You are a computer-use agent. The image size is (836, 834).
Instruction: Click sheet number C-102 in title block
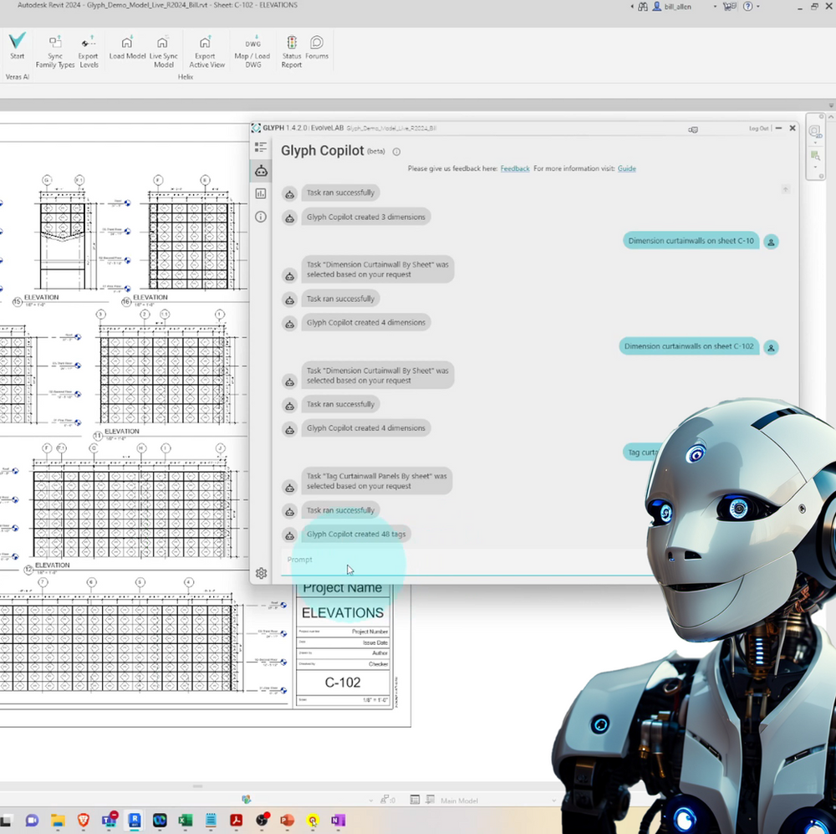click(x=343, y=683)
